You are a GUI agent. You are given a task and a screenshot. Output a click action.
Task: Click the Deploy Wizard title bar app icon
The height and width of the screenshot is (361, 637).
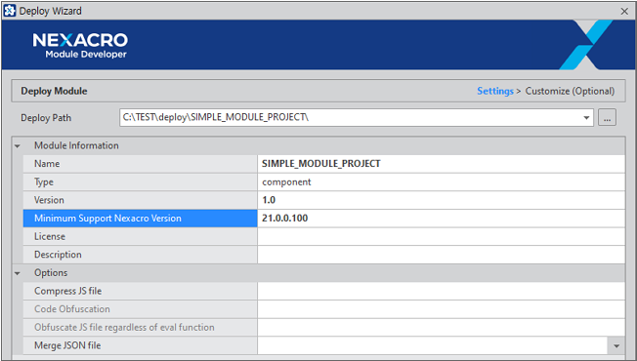(10, 11)
